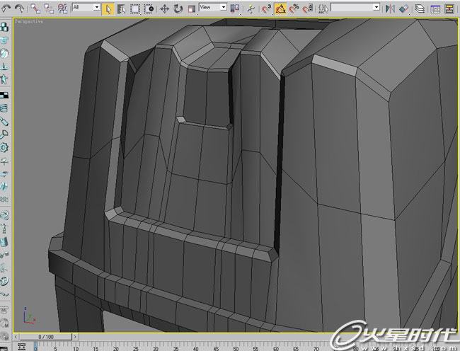Click the reactor Create Fracture icon

pos(4,187)
